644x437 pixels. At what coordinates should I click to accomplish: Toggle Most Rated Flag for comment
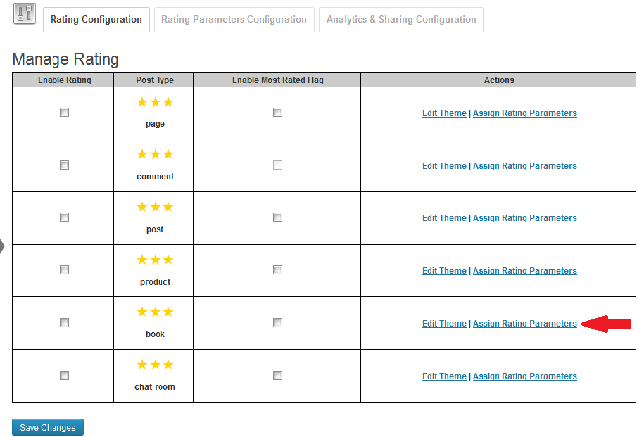click(x=277, y=165)
